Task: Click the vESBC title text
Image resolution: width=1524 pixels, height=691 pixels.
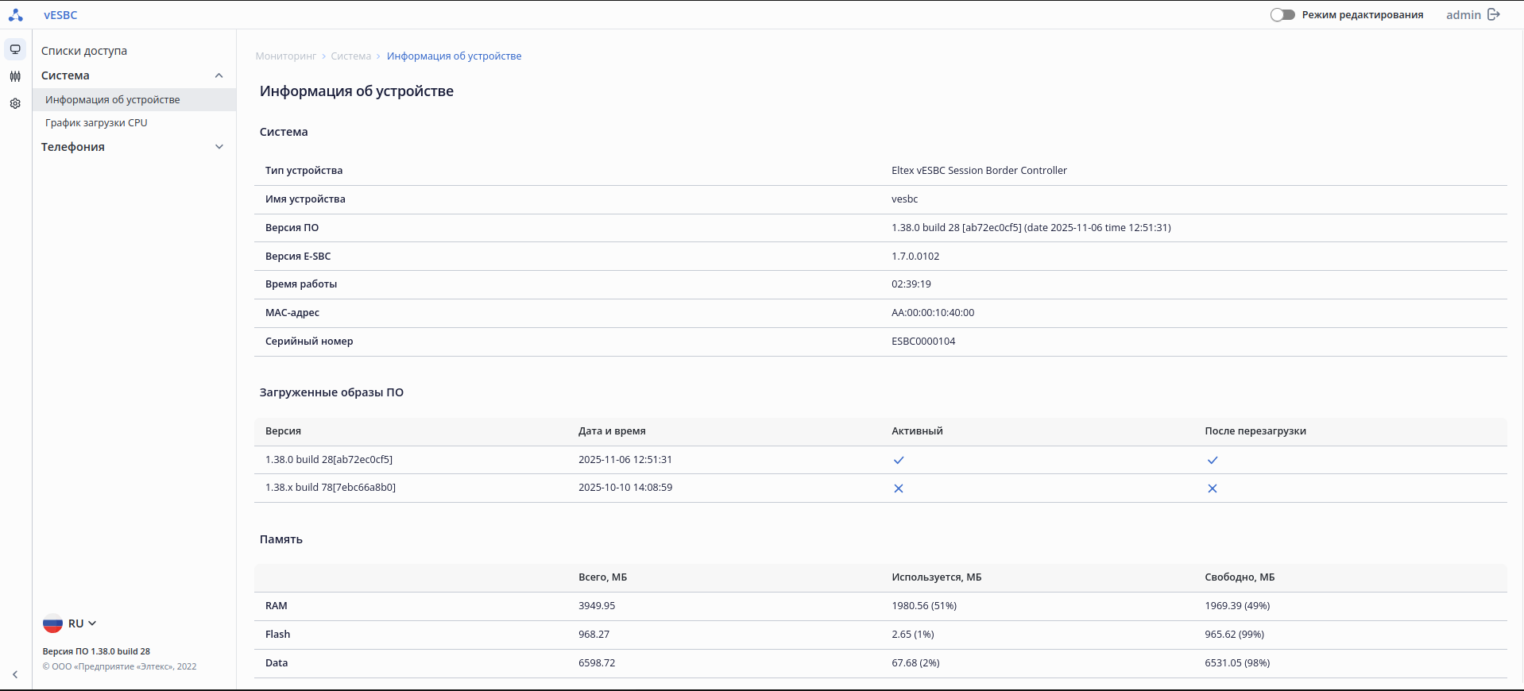Action: pyautogui.click(x=60, y=15)
